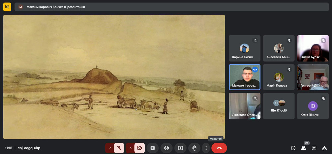Expand video settings chevron next to camera
Screen dimensions: 332x154
[130, 148]
